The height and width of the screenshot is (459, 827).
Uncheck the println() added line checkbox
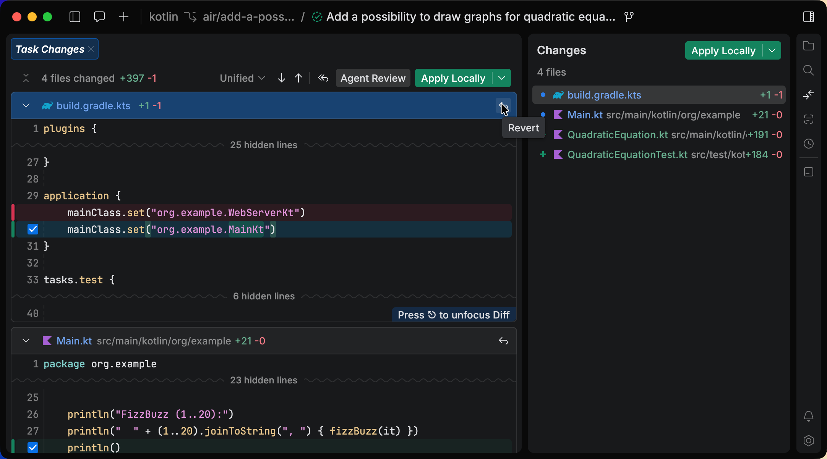click(x=33, y=447)
